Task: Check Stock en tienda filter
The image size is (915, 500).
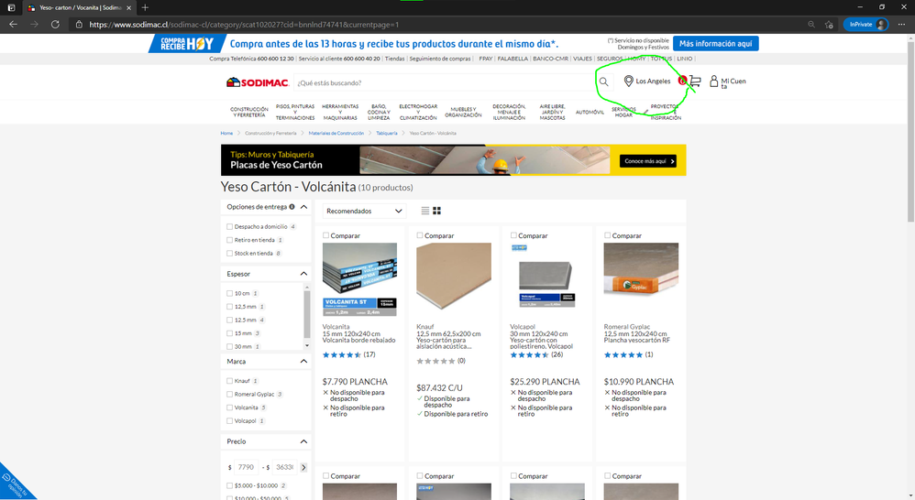Action: point(229,254)
